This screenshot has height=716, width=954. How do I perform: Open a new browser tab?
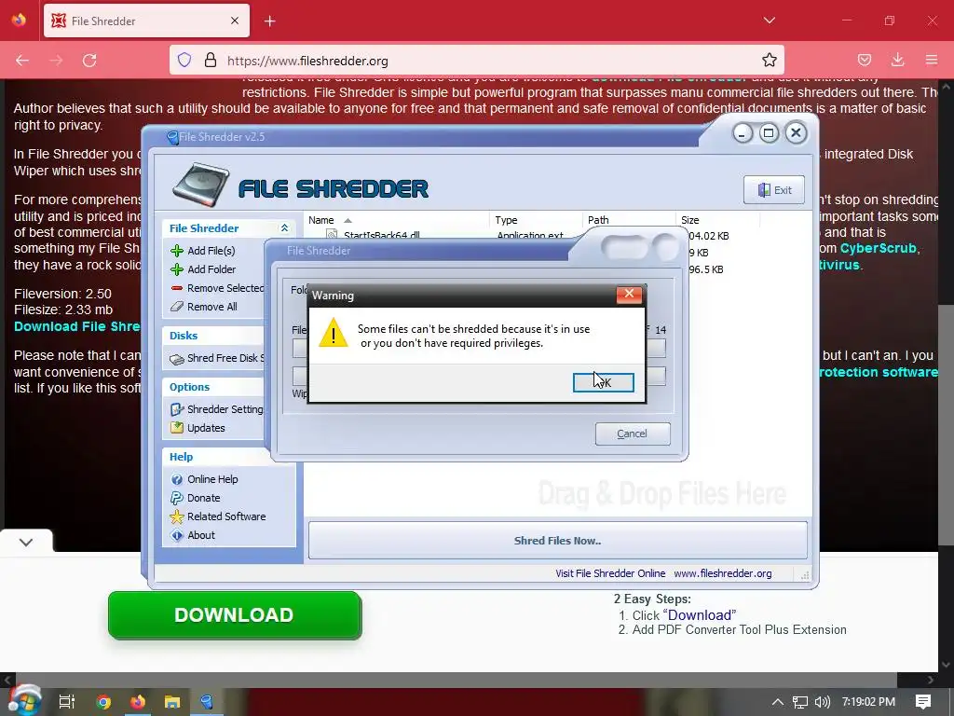pyautogui.click(x=269, y=21)
